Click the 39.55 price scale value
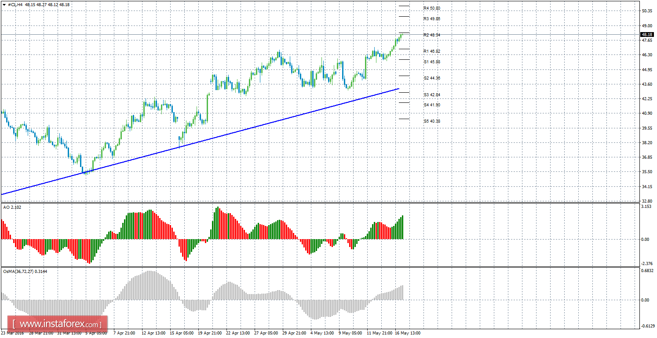657x338 pixels. pyautogui.click(x=646, y=128)
